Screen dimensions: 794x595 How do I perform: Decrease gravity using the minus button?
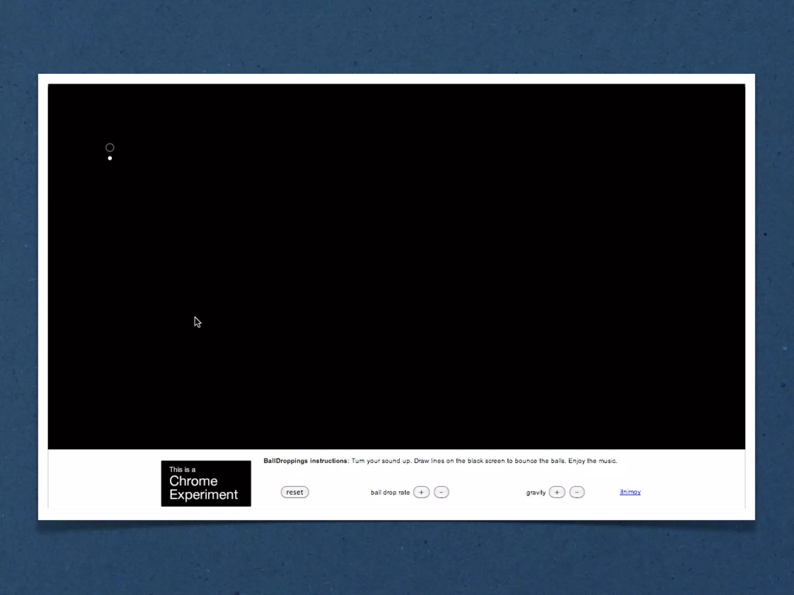point(577,492)
